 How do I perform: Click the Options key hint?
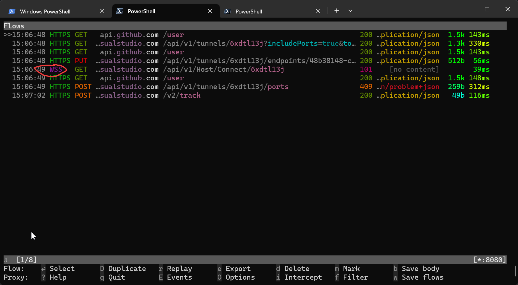tap(236, 277)
